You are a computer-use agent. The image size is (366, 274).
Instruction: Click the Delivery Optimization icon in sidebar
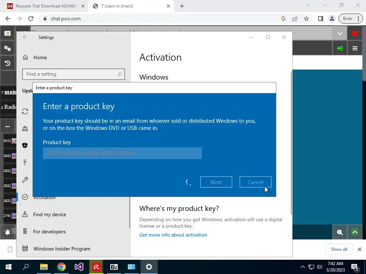25,128
